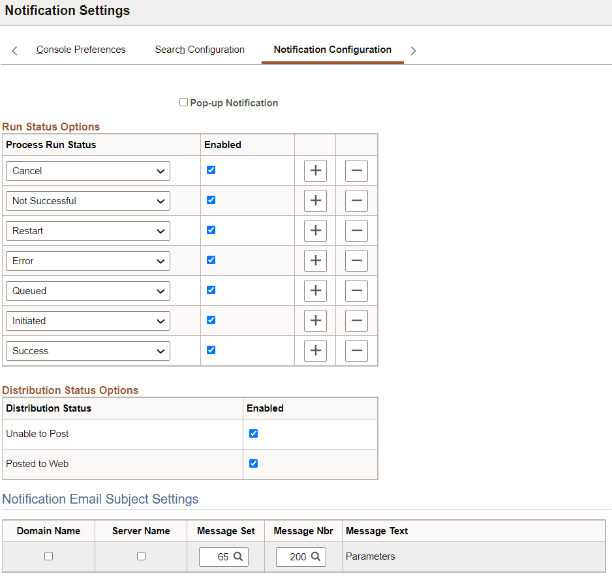Delete the Queued status row

[356, 290]
